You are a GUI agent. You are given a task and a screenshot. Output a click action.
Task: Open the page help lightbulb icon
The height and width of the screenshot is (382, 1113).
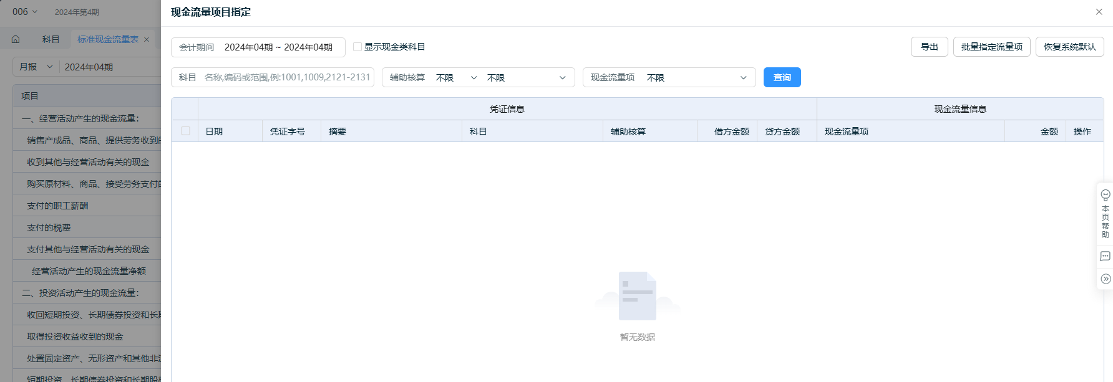click(1105, 195)
